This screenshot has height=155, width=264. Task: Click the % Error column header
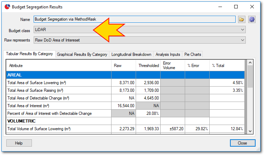pos(197,66)
